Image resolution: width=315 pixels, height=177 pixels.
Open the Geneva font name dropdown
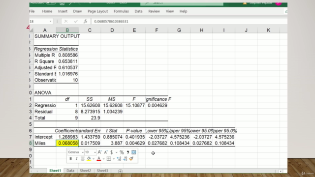[x=83, y=152]
